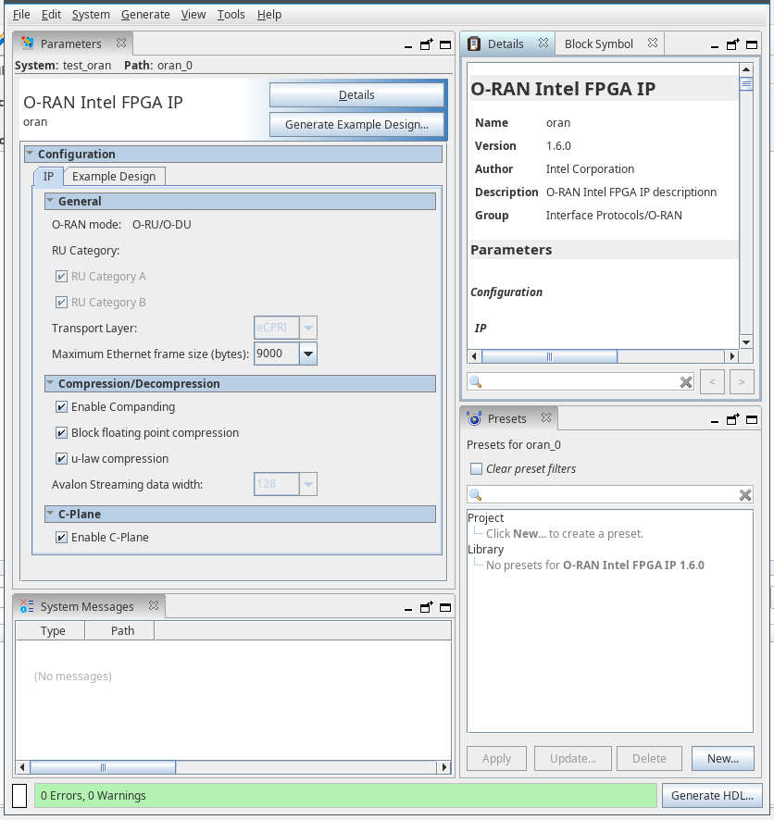
Task: Maximize the System Messages panel
Action: (445, 608)
